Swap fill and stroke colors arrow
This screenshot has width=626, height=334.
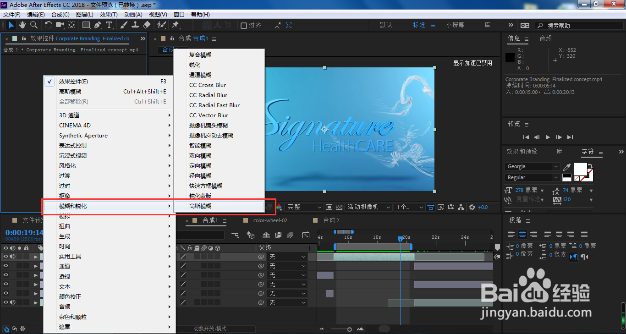(590, 165)
